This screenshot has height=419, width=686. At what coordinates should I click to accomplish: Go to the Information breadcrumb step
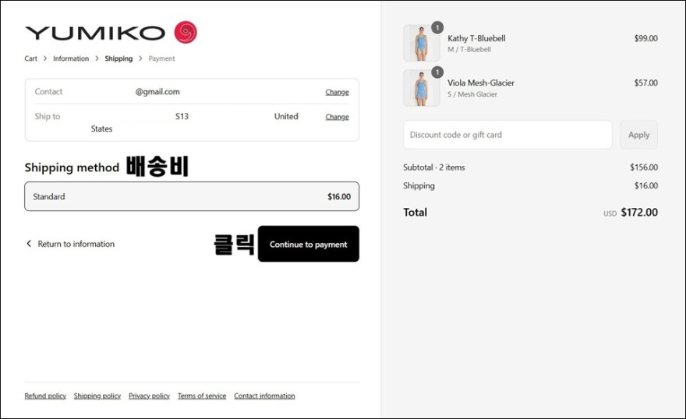(x=71, y=58)
